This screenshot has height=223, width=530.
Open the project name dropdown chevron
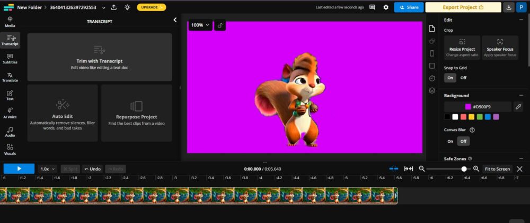(x=103, y=7)
